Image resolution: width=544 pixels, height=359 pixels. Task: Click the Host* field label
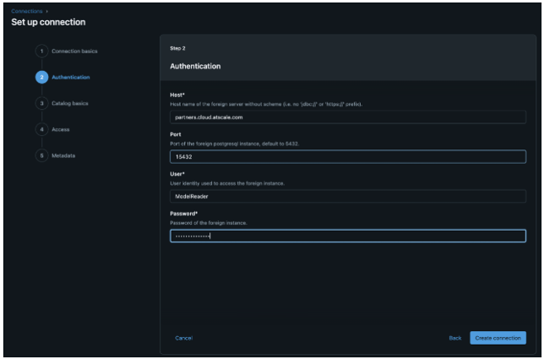tap(177, 95)
